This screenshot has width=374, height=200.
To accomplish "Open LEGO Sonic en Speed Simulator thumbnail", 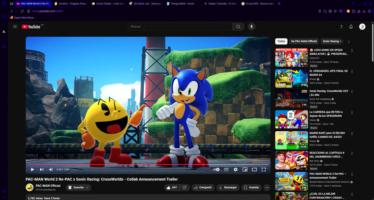I will pos(291,58).
